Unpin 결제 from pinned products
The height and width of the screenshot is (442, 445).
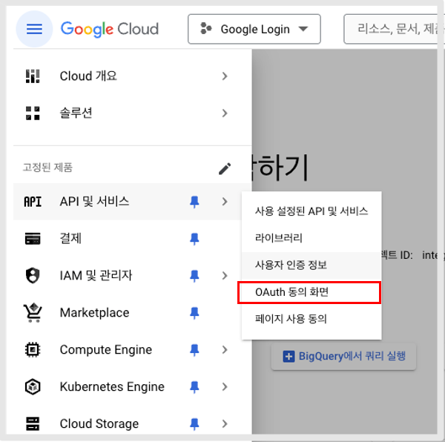(x=194, y=239)
